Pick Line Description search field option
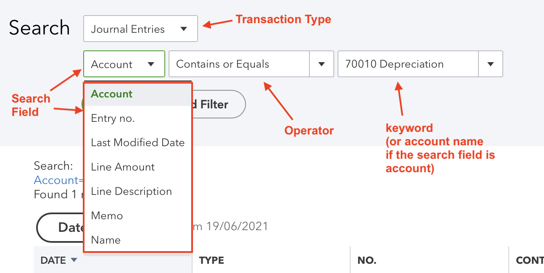Image resolution: width=544 pixels, height=273 pixels. tap(131, 192)
